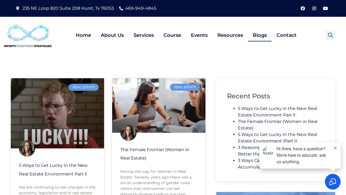The image size is (346, 195).
Task: Click the 469-949-4845 phone number
Action: (x=141, y=8)
